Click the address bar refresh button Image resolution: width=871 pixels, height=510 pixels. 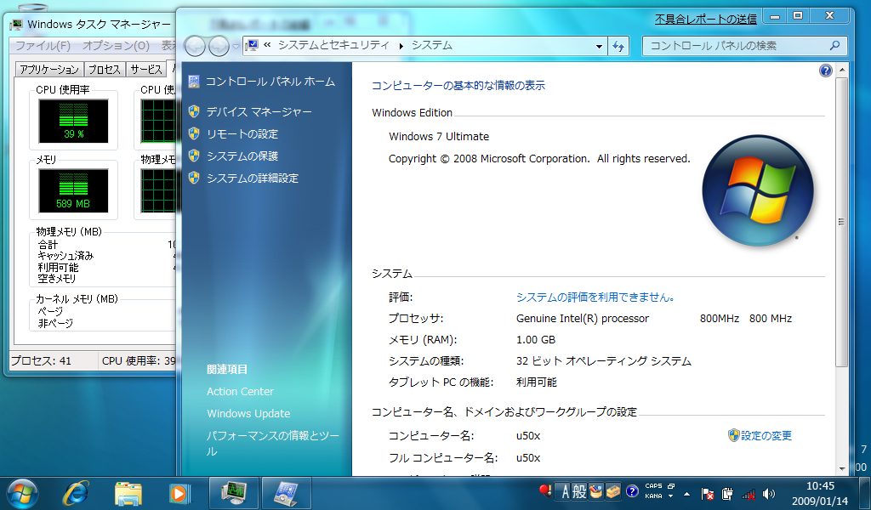tap(618, 47)
